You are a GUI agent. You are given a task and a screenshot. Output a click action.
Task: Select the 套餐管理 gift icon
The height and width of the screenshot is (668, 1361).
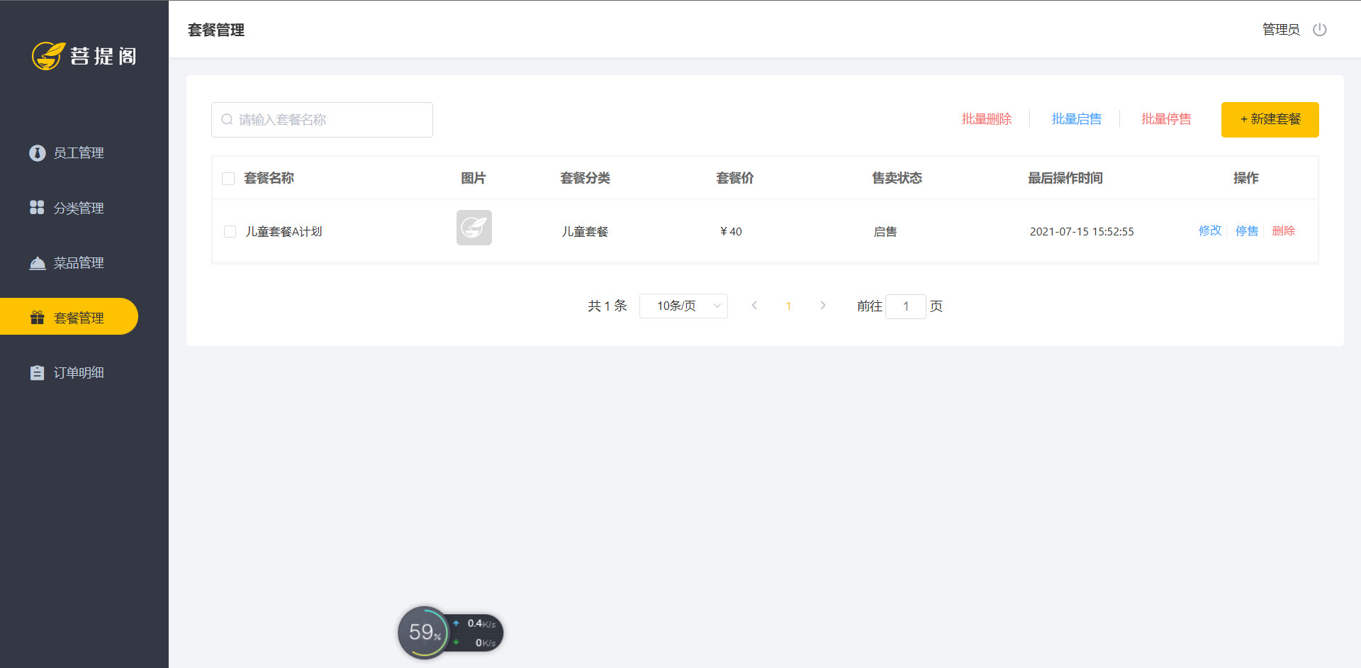click(37, 317)
